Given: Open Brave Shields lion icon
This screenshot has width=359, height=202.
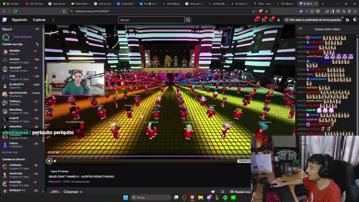Looking at the screenshot, I should coord(261,11).
